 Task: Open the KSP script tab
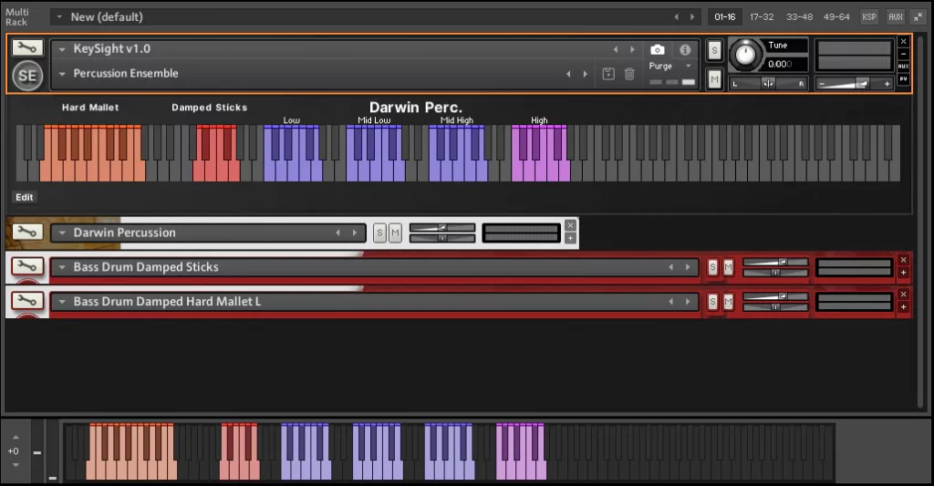point(869,16)
